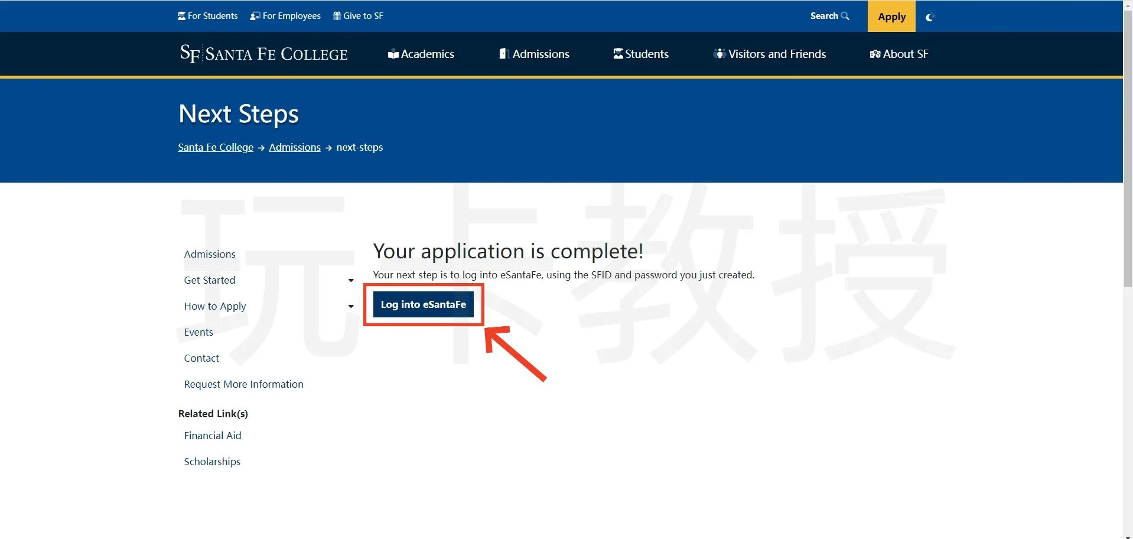Click the For Students link
Image resolution: width=1133 pixels, height=539 pixels.
tap(208, 16)
